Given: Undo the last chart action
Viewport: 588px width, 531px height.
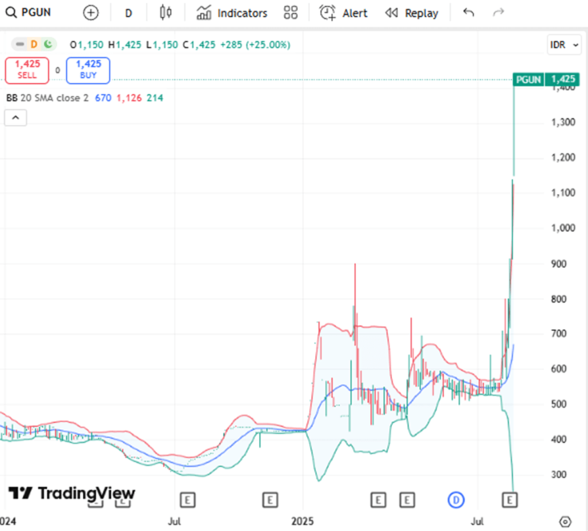Looking at the screenshot, I should (468, 13).
